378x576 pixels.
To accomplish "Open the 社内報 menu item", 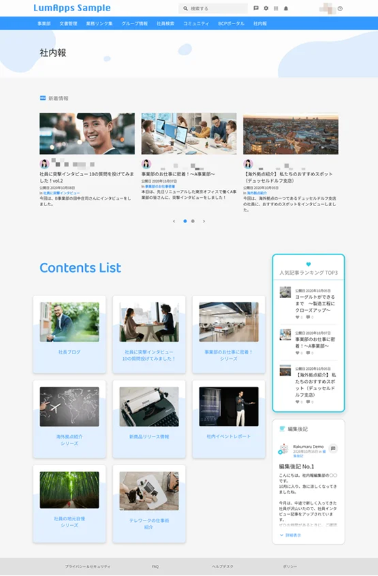I will 260,23.
